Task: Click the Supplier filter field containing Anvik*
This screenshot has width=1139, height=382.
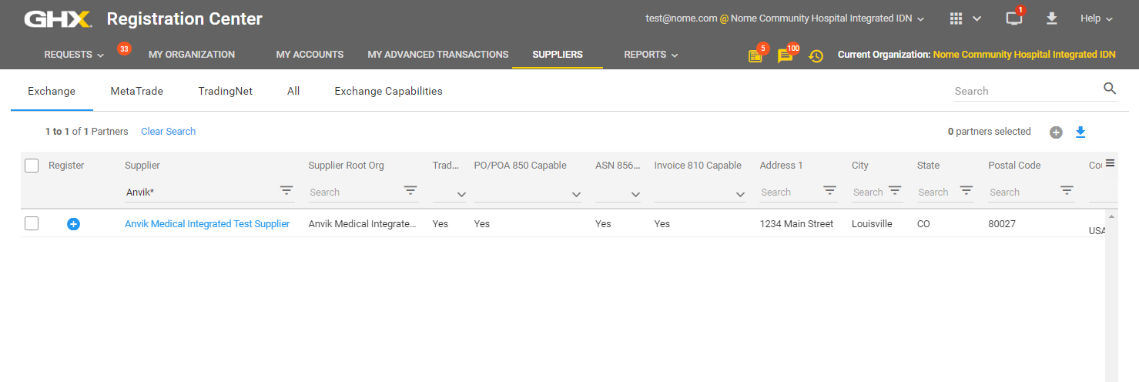Action: pos(202,193)
